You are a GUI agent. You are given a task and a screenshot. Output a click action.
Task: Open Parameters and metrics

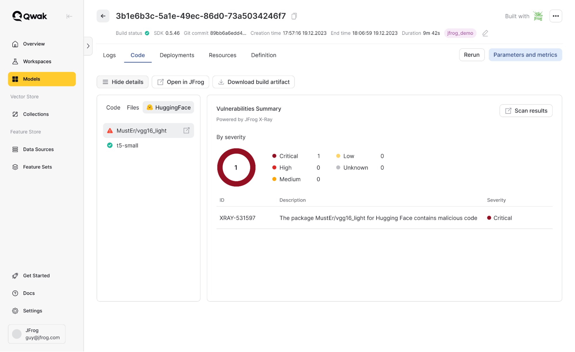525,55
